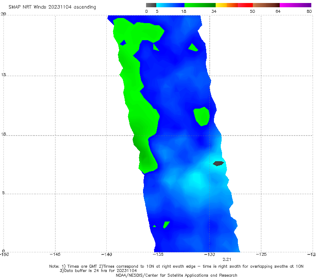Click the color bar label '5'
This screenshot has height=278, width=316.
(x=157, y=11)
